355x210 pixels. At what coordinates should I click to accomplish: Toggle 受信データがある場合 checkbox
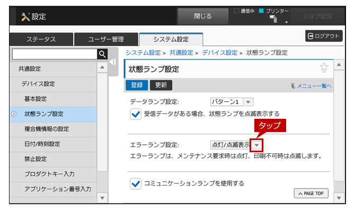tap(136, 114)
